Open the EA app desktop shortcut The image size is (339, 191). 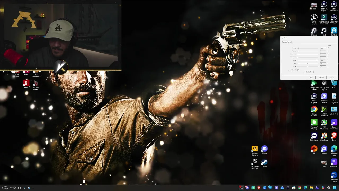pyautogui.click(x=314, y=150)
